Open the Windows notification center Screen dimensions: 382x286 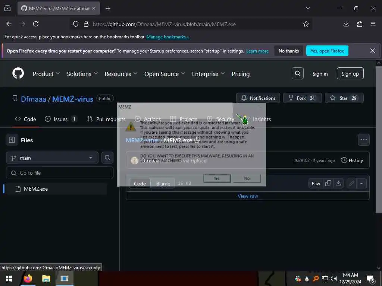[x=370, y=279]
